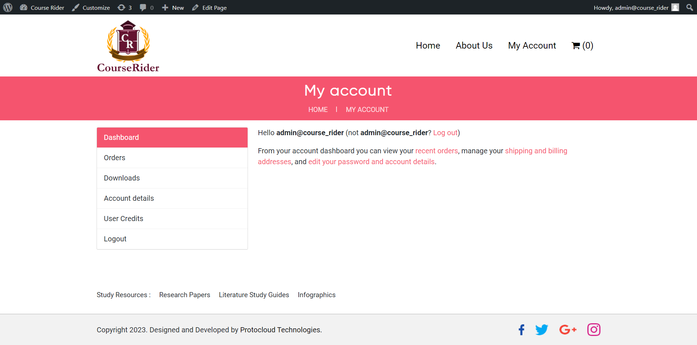Open the recent orders link
The width and height of the screenshot is (697, 345).
tap(437, 151)
